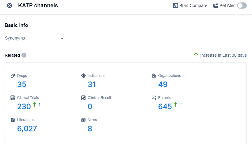Click the Start Compare VS icon

(175, 6)
